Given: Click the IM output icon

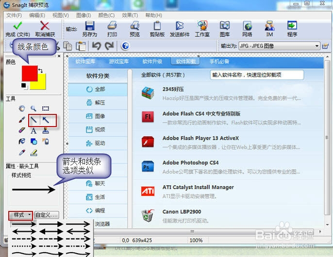Looking at the screenshot, I should [270, 26].
